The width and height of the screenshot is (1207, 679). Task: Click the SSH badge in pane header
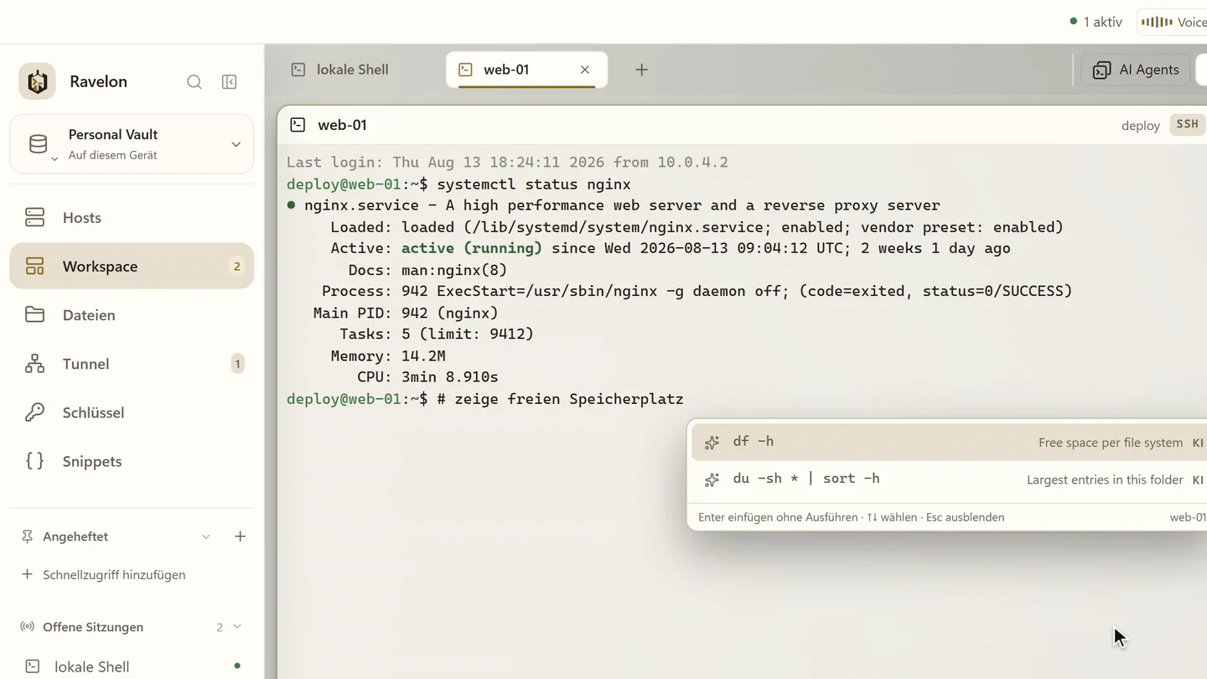tap(1187, 124)
